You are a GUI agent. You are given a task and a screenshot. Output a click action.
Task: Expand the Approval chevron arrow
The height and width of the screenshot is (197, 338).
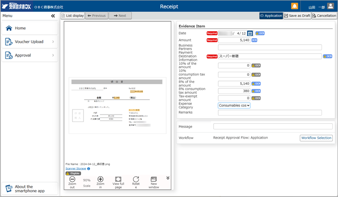pos(53,55)
